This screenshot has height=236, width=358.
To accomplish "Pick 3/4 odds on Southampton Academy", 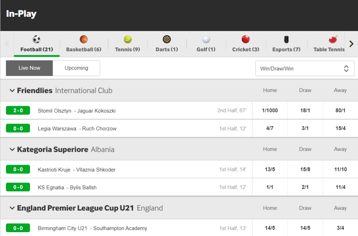I will tap(341, 228).
